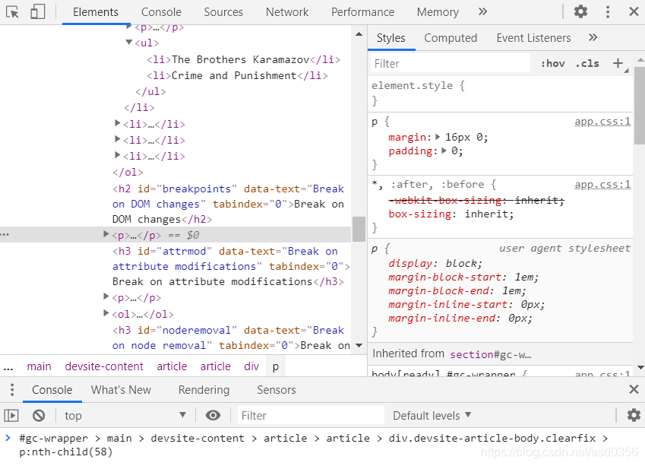Select the Styles pane tab
645x466 pixels.
[390, 38]
